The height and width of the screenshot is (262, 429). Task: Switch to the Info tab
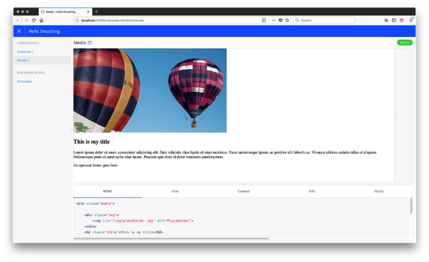click(x=312, y=191)
